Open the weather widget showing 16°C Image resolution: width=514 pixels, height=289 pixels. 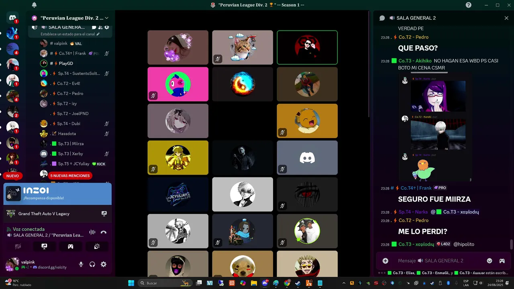(x=18, y=283)
